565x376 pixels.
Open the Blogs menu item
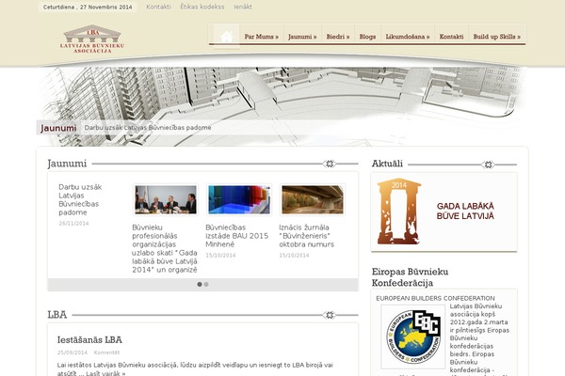(x=367, y=37)
